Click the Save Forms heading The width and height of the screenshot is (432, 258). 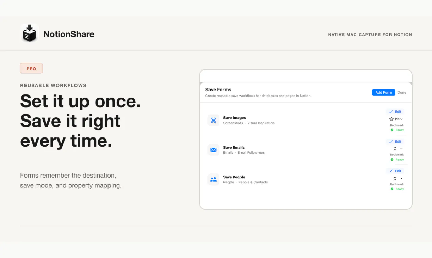218,90
